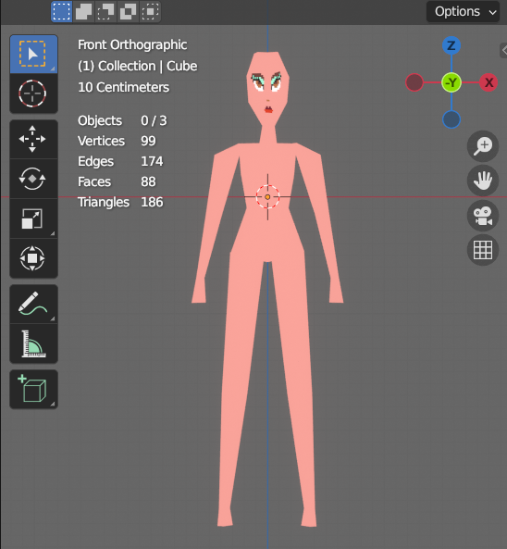Set selection mode to Subtract

(105, 11)
